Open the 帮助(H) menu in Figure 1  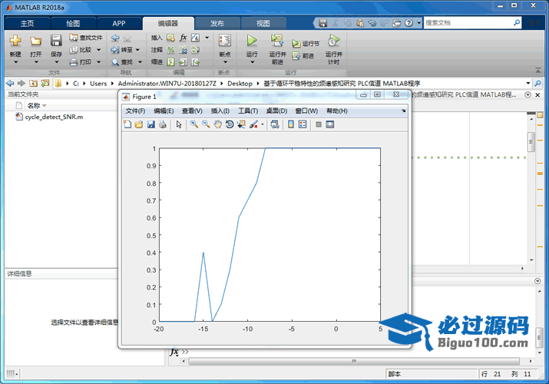tap(337, 111)
